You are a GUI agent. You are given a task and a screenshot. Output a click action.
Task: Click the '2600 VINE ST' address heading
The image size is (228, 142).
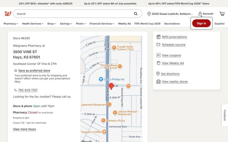pos(25,52)
